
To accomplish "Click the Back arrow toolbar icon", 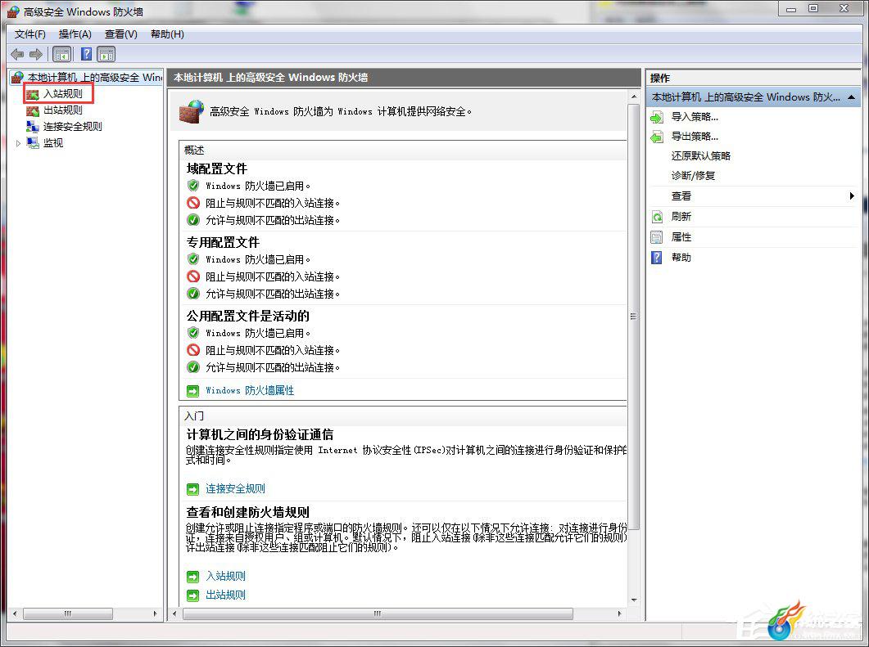I will (17, 54).
